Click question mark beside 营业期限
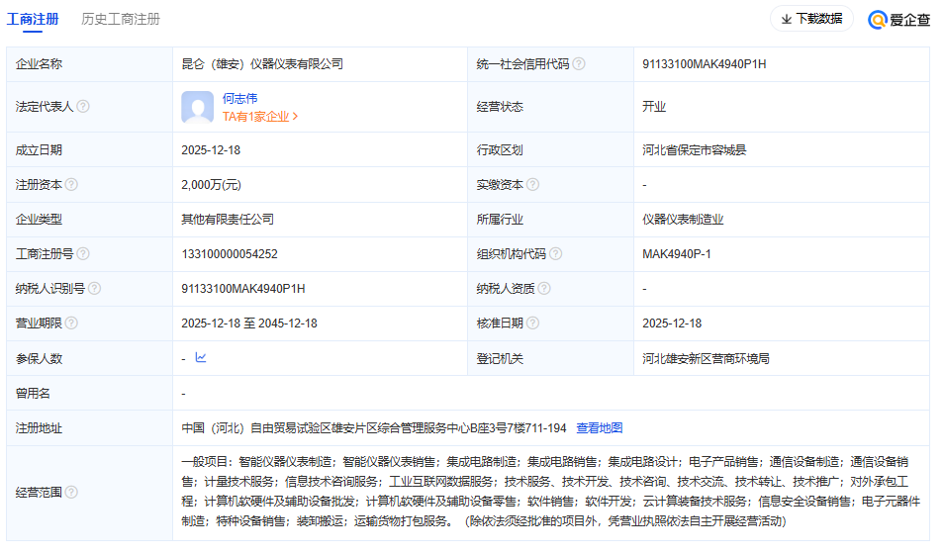945x555 pixels. [x=71, y=324]
